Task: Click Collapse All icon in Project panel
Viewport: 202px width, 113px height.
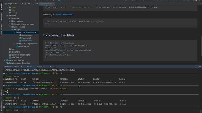Action: coord(29,3)
